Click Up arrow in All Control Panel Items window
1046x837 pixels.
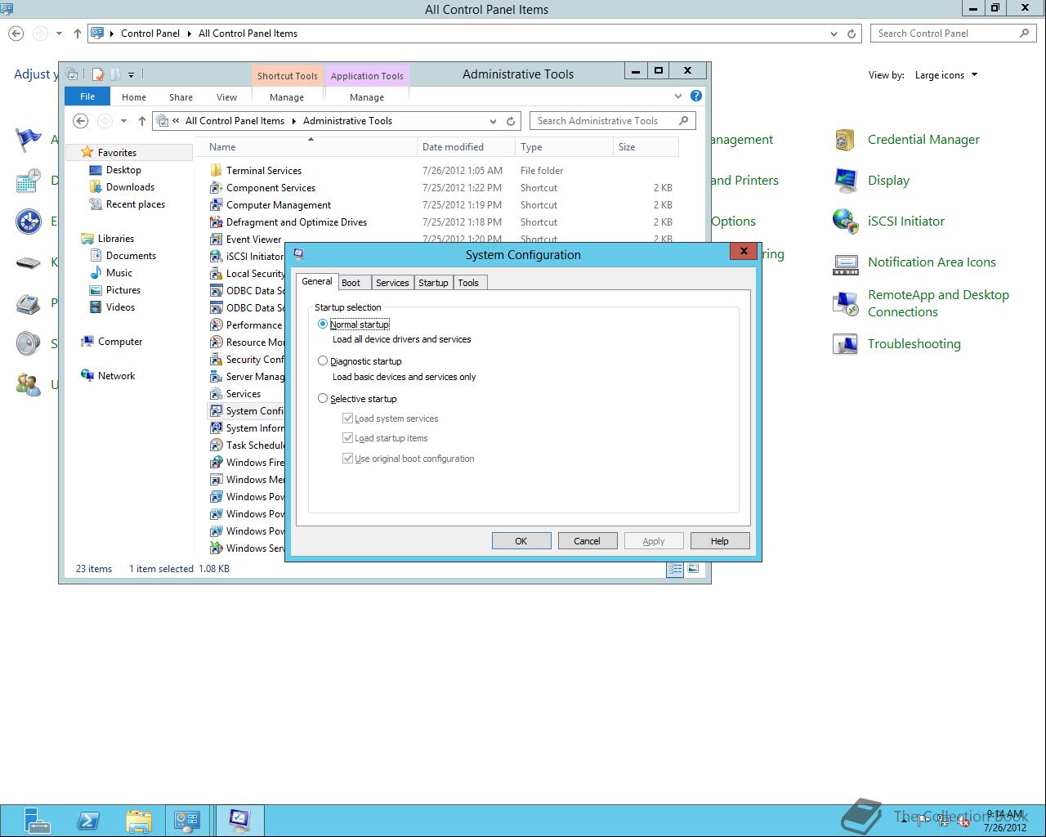pyautogui.click(x=78, y=34)
